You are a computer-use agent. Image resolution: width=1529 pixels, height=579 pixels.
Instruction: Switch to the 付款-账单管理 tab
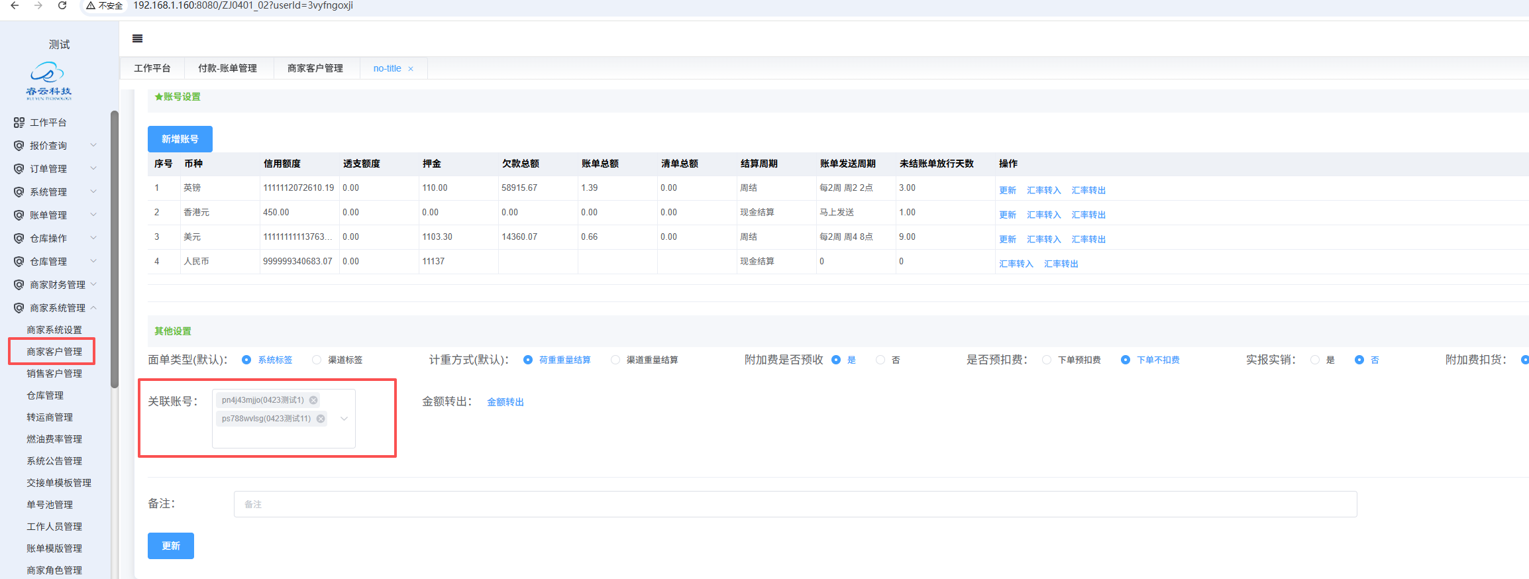tap(227, 68)
